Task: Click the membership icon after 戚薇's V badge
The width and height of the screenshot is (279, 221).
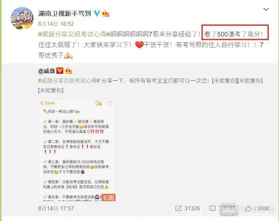Action: (68, 71)
